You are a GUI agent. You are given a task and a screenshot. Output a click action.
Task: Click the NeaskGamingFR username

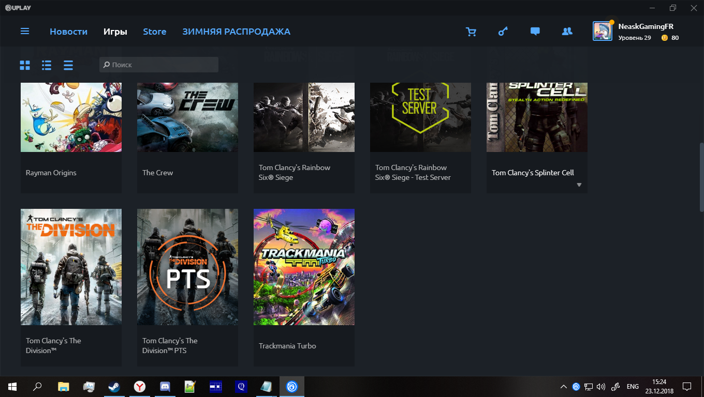(x=646, y=26)
